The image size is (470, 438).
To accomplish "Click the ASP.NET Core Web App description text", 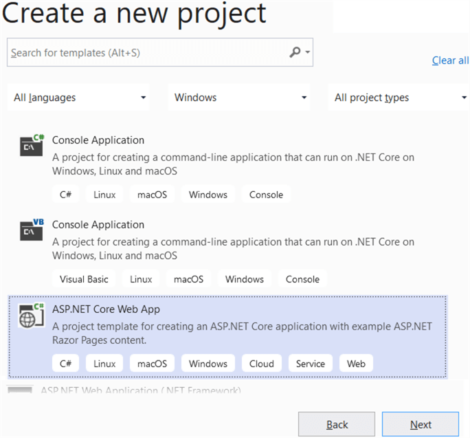I will click(x=242, y=333).
